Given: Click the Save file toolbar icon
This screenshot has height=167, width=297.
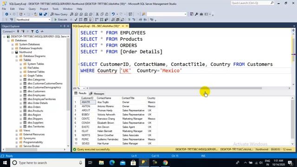Looking at the screenshot, I should tap(40, 14).
